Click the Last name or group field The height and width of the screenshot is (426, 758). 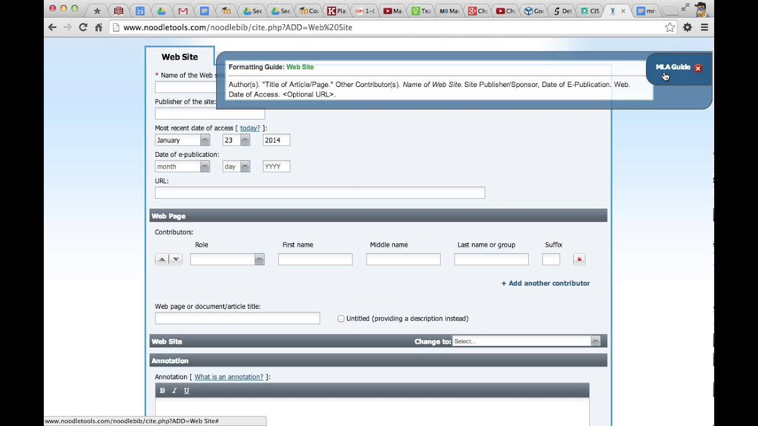[x=492, y=259]
